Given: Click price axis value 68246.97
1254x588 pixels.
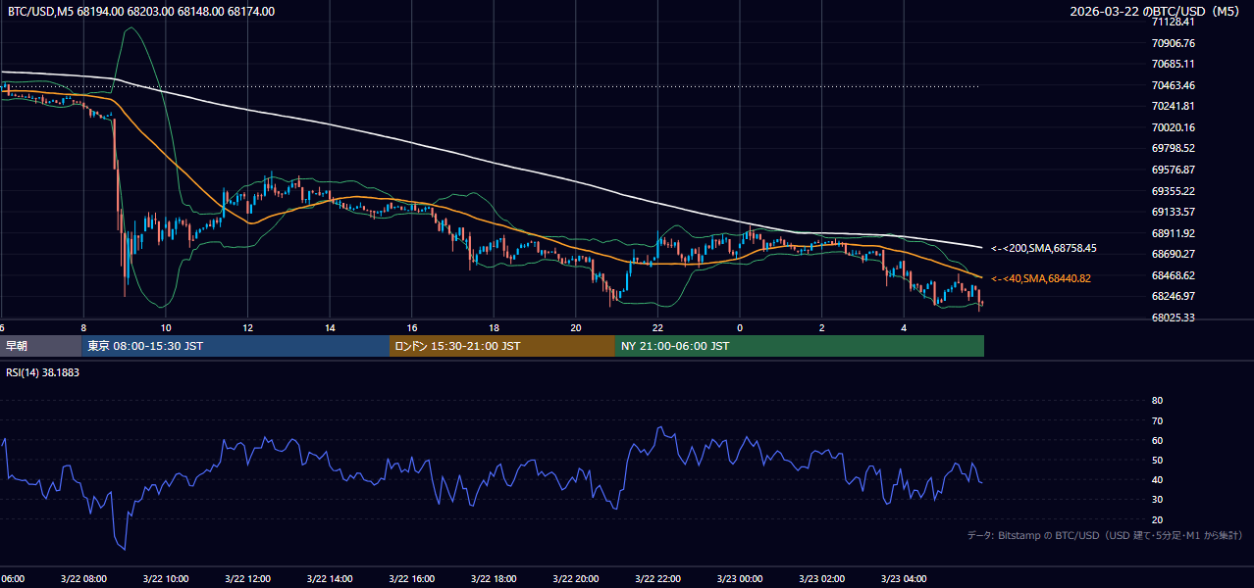Looking at the screenshot, I should click(1174, 296).
